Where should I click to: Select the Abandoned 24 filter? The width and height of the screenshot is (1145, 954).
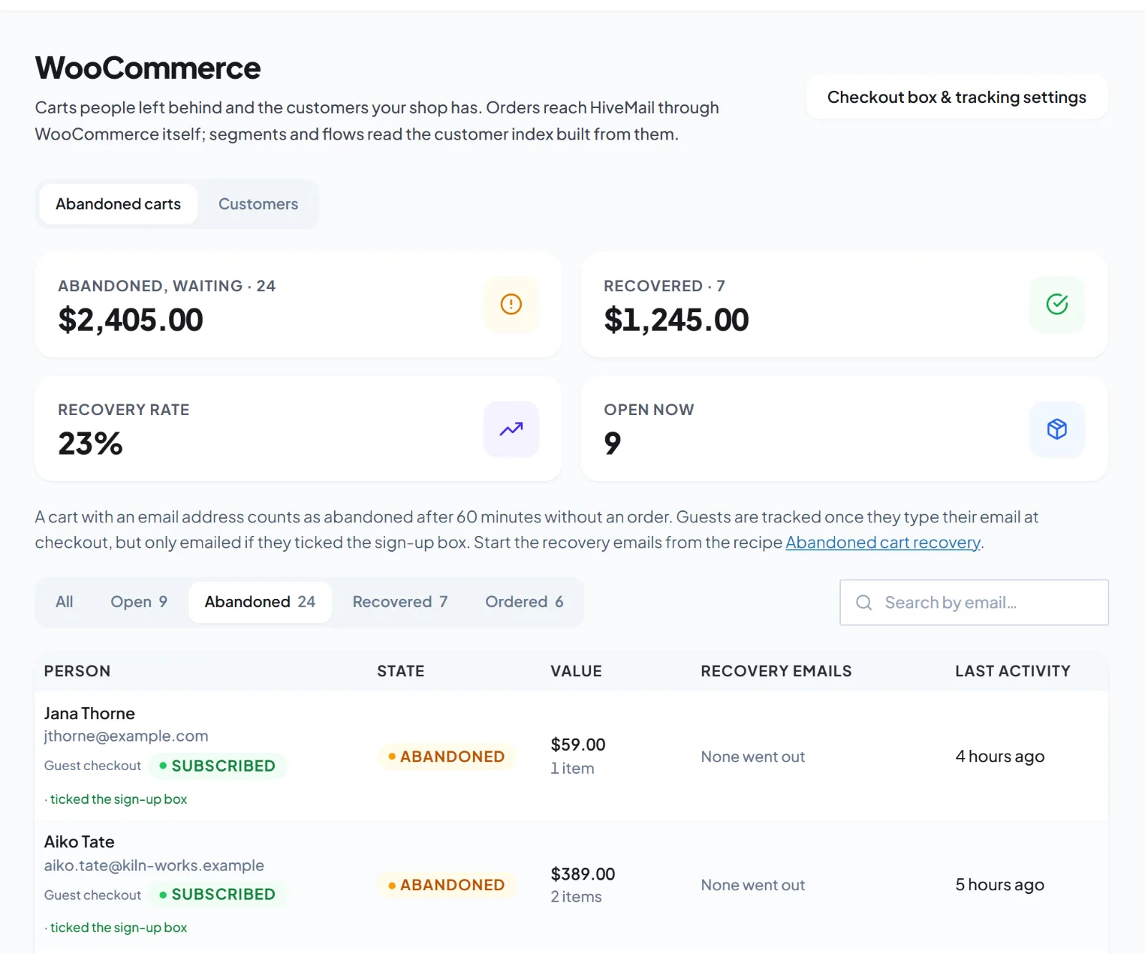260,602
